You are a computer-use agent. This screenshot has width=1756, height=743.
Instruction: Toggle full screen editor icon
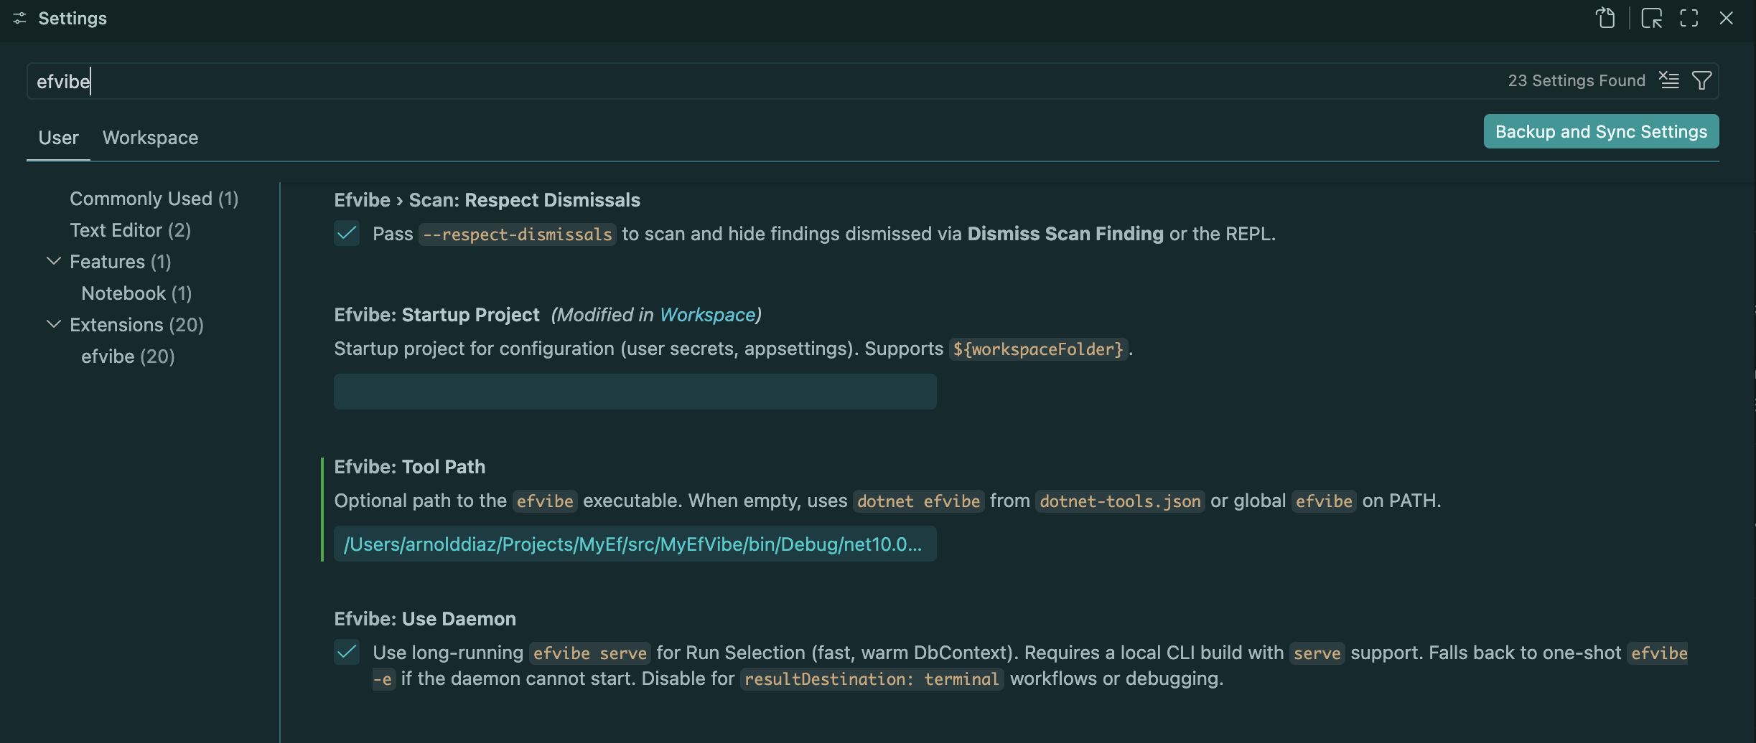click(1689, 18)
